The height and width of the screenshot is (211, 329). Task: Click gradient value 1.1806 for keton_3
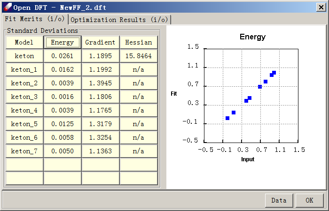click(x=101, y=97)
